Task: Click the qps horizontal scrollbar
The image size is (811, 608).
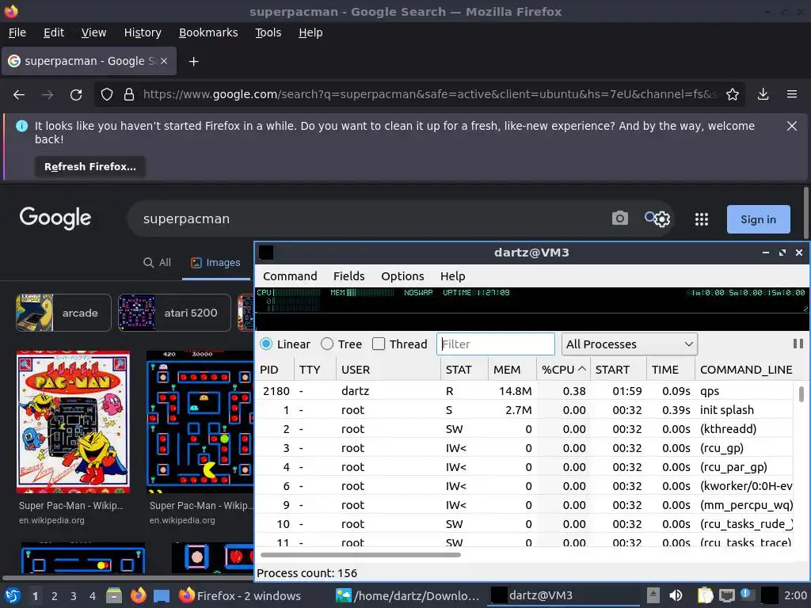Action: (x=360, y=555)
